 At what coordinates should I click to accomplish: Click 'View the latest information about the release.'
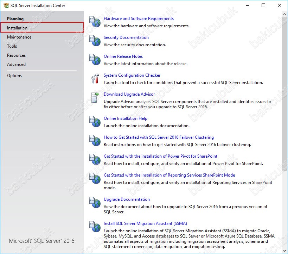(x=146, y=64)
